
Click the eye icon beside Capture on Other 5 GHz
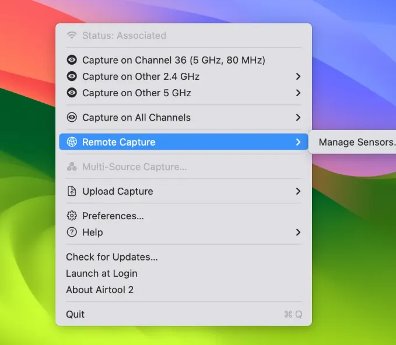click(x=72, y=93)
